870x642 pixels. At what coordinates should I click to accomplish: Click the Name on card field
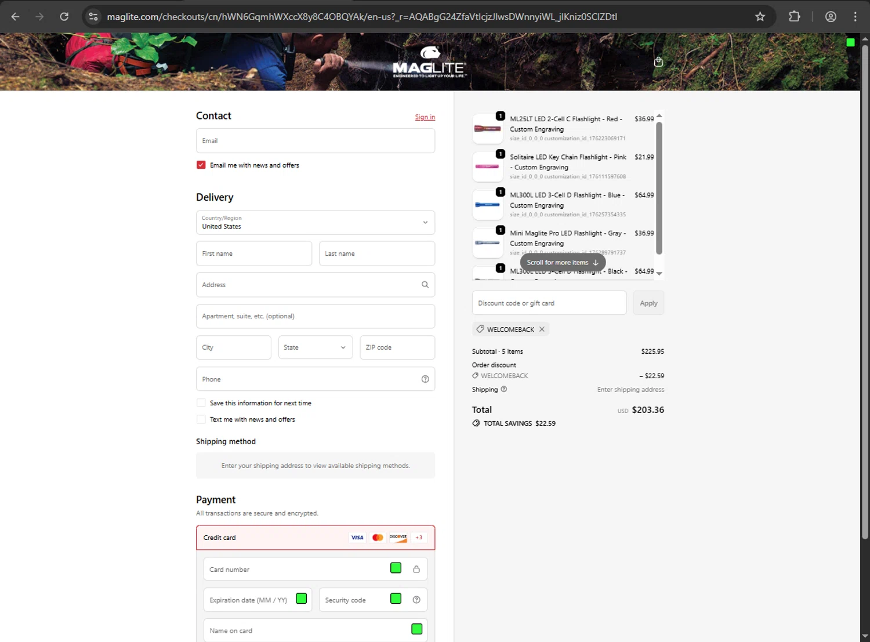(316, 630)
